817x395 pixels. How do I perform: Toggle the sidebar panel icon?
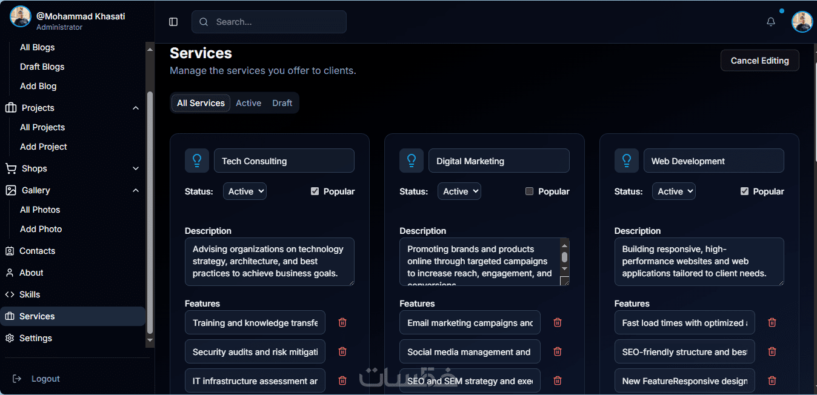tap(173, 22)
